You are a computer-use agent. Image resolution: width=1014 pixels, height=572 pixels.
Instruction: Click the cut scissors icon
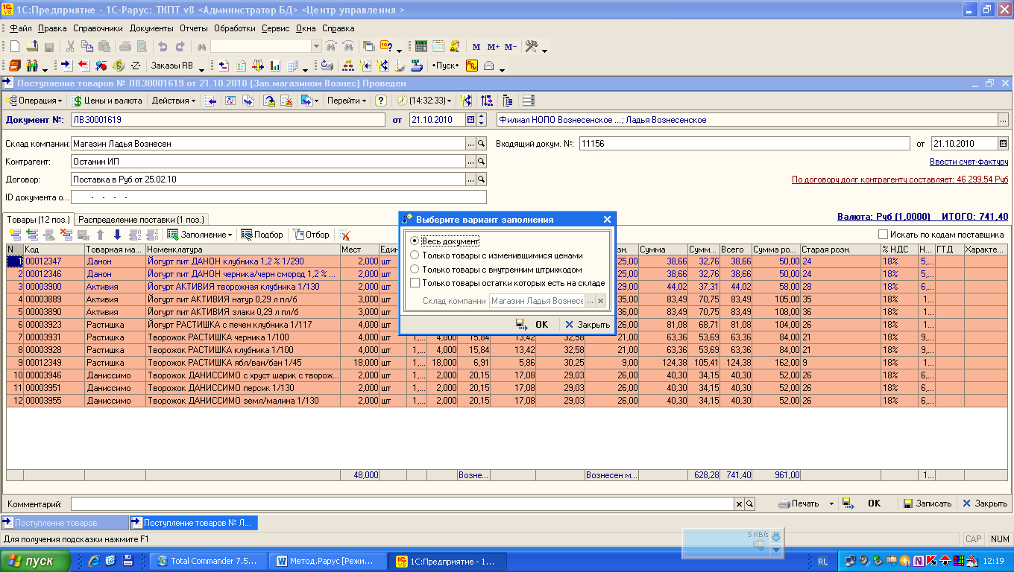70,46
